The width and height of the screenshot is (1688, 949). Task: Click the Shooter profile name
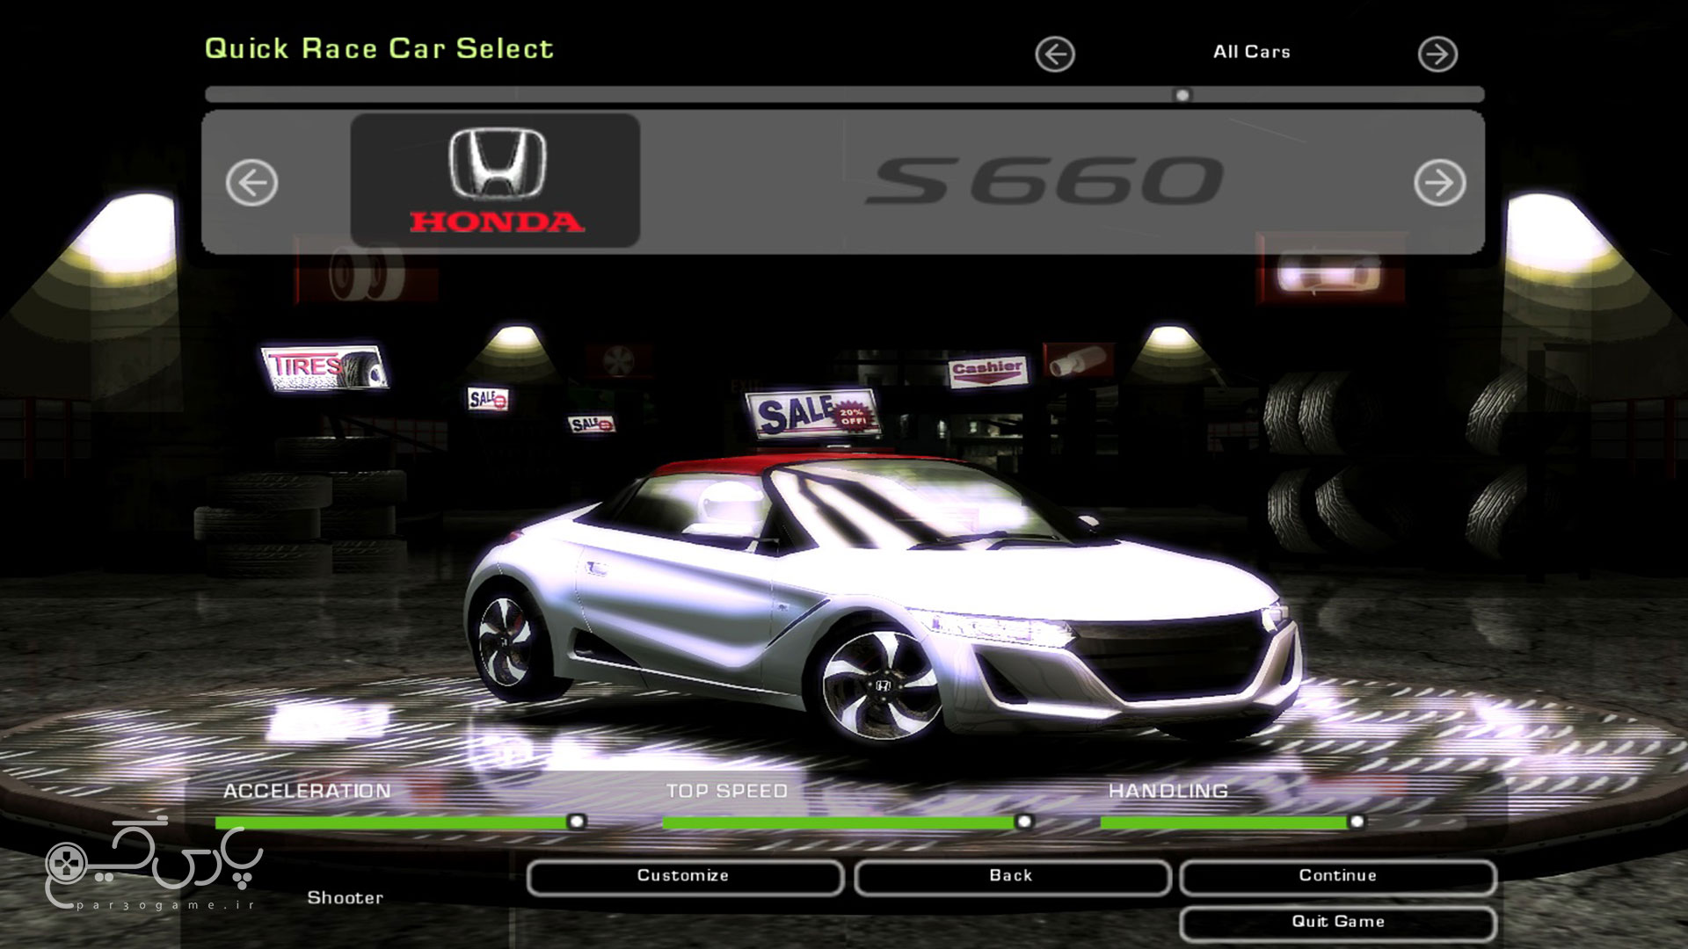pyautogui.click(x=345, y=898)
